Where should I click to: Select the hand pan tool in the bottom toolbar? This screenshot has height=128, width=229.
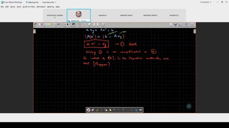110,110
